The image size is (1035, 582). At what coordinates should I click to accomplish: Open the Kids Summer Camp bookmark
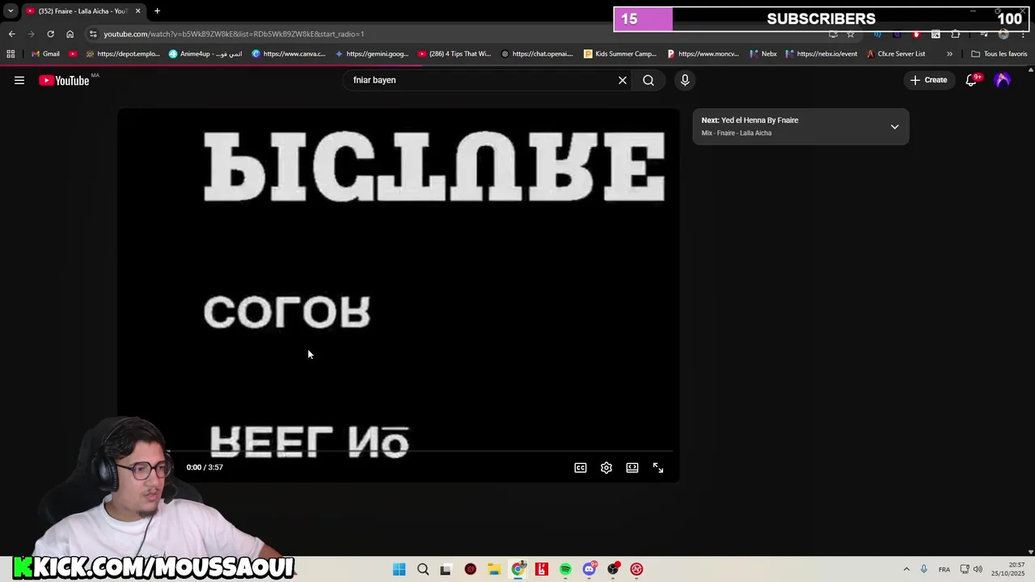point(620,54)
